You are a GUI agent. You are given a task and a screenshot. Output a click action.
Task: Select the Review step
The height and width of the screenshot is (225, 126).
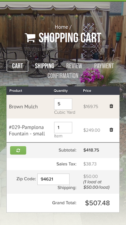(74, 66)
